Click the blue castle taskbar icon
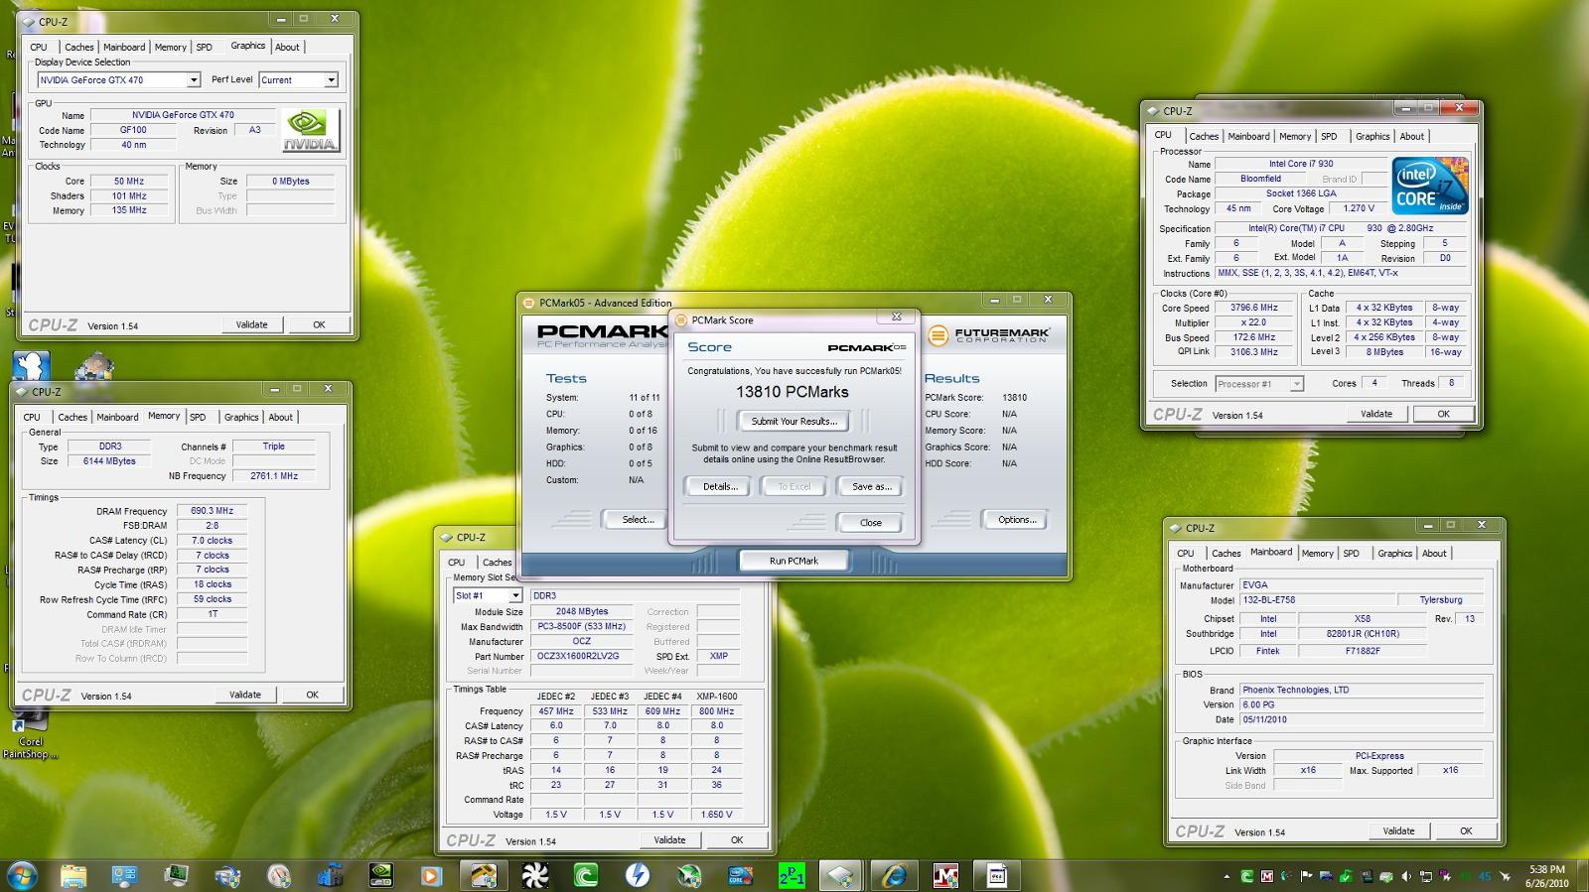Viewport: 1589px width, 892px height. click(330, 875)
